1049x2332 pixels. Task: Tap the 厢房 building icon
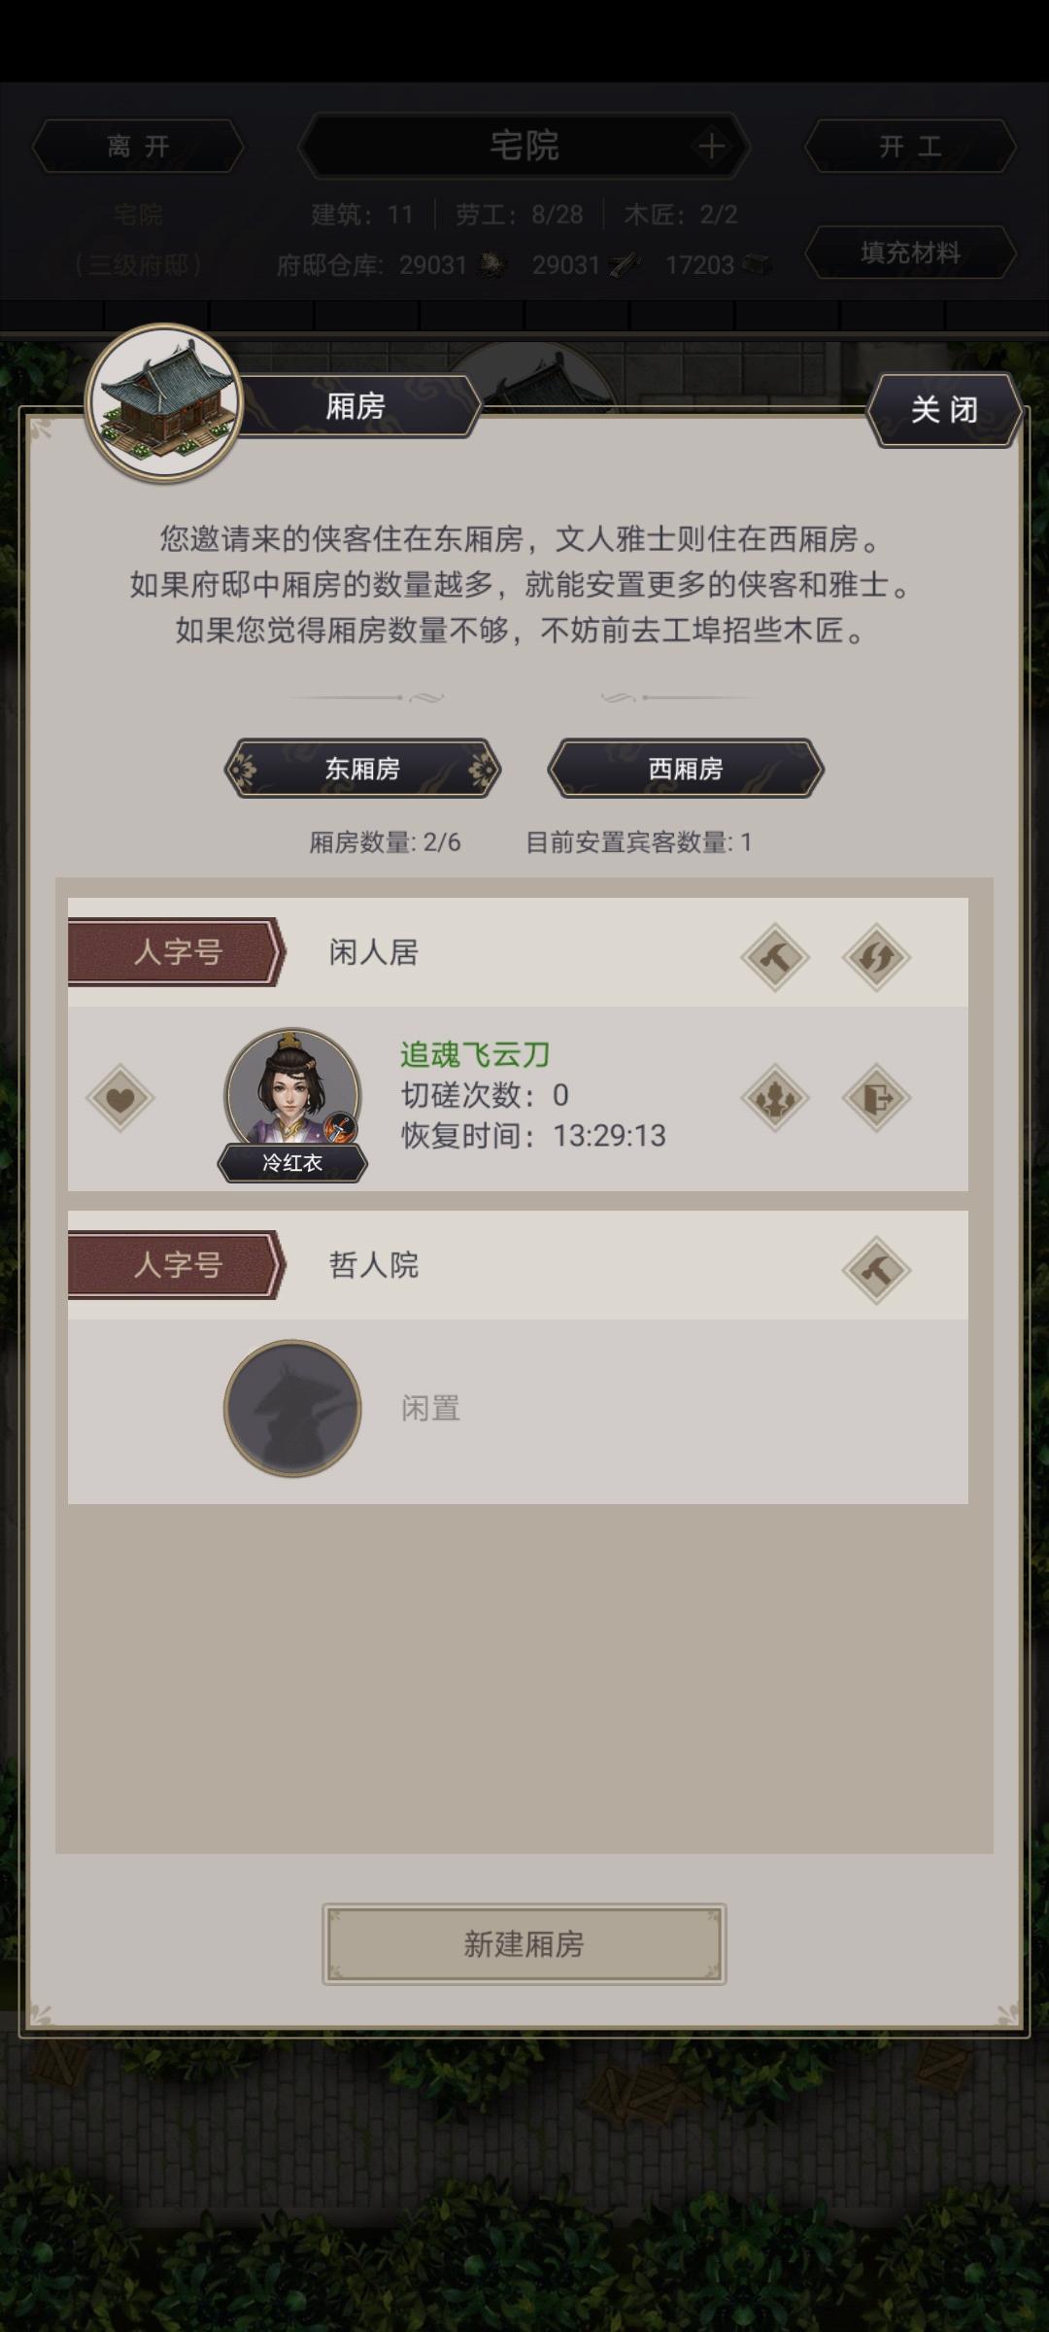(x=163, y=402)
